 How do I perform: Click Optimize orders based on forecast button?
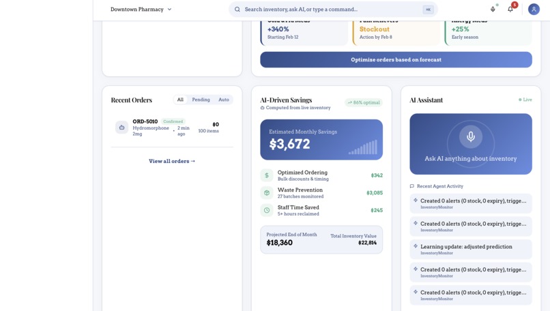pyautogui.click(x=396, y=59)
